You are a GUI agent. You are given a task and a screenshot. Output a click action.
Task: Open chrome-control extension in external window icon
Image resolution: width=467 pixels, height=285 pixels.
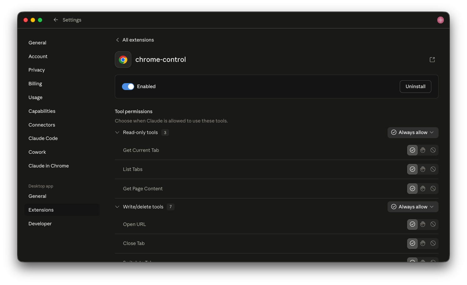432,60
